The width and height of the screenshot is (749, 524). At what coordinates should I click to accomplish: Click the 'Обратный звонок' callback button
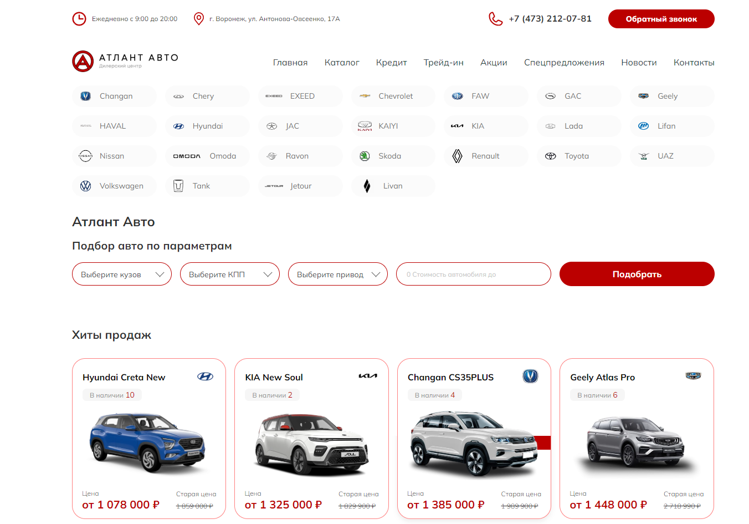pyautogui.click(x=661, y=19)
